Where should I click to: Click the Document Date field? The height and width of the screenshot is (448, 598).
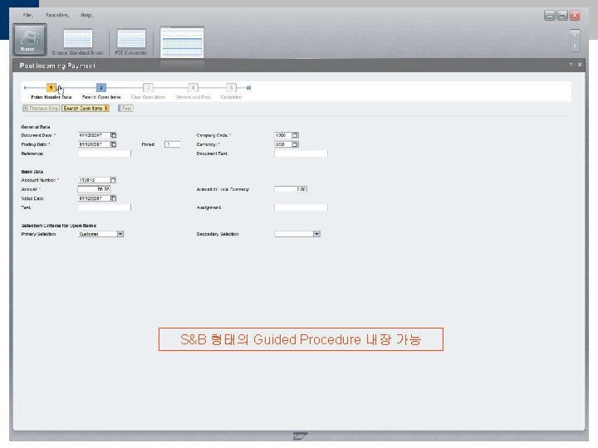[x=94, y=135]
